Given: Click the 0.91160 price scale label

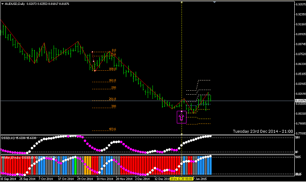Looking at the screenshot, I should [301, 24].
